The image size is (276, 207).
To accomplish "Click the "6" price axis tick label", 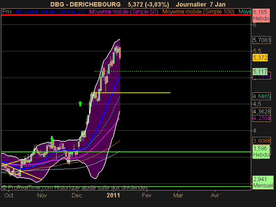I will coord(255,24).
